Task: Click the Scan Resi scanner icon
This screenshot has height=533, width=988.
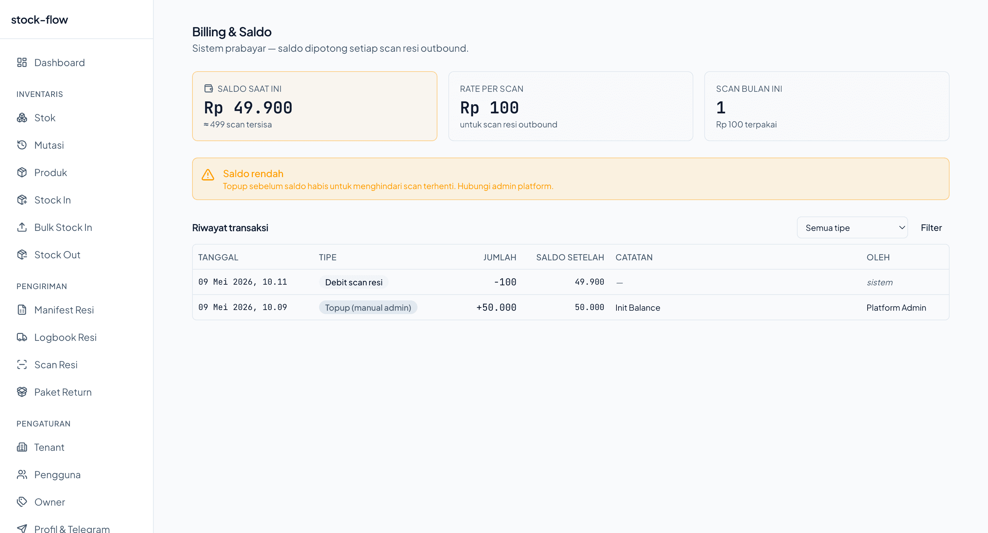Action: pyautogui.click(x=22, y=364)
